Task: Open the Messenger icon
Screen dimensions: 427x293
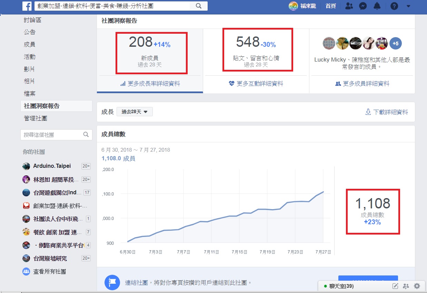Action: coord(363,6)
